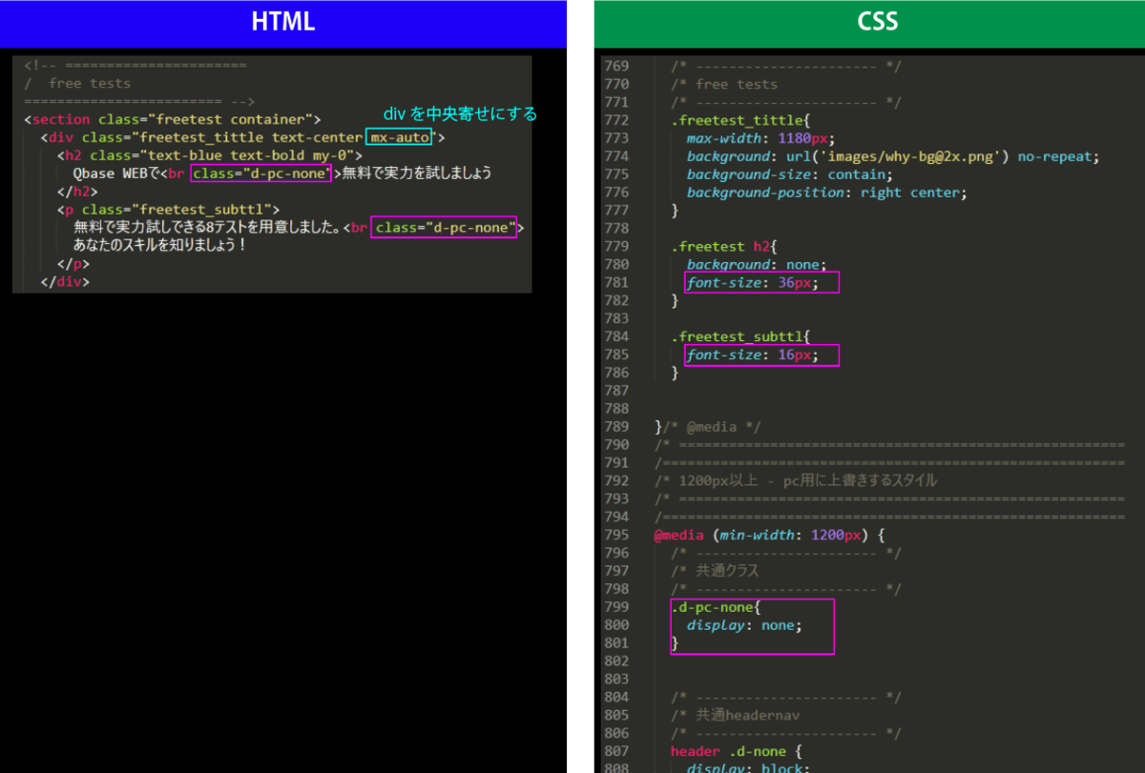Click the .d-pc-none selector in CSS
Screen dimensions: 1145x773
click(x=714, y=607)
